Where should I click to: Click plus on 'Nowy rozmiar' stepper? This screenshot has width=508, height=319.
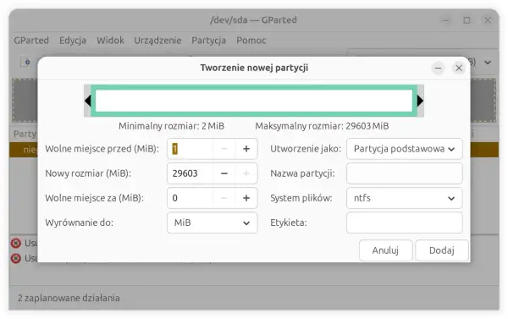click(x=246, y=173)
